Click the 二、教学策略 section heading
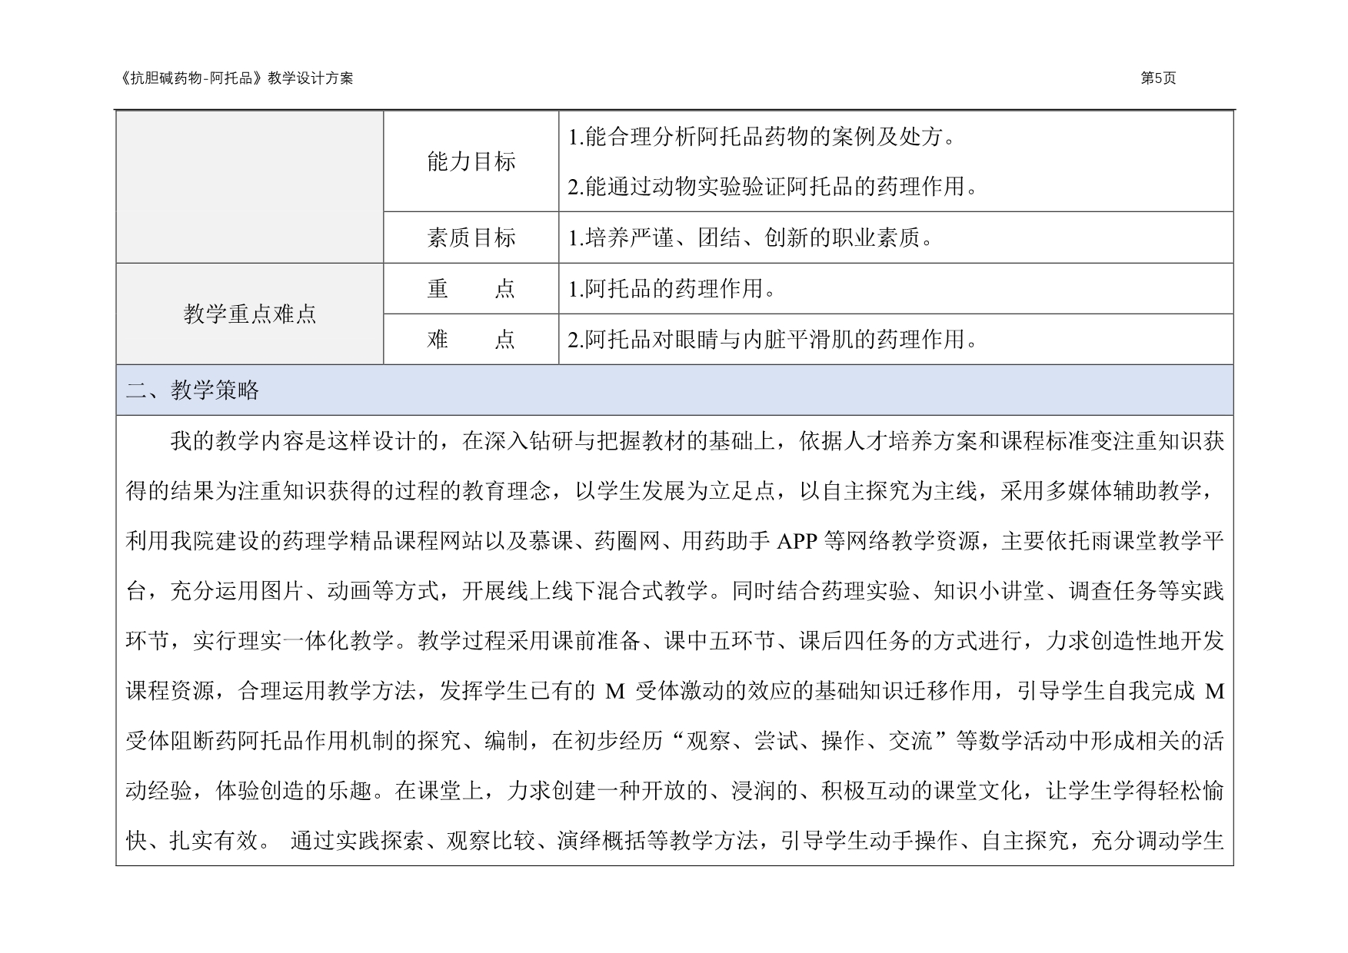This screenshot has height=953, width=1348. (x=193, y=390)
